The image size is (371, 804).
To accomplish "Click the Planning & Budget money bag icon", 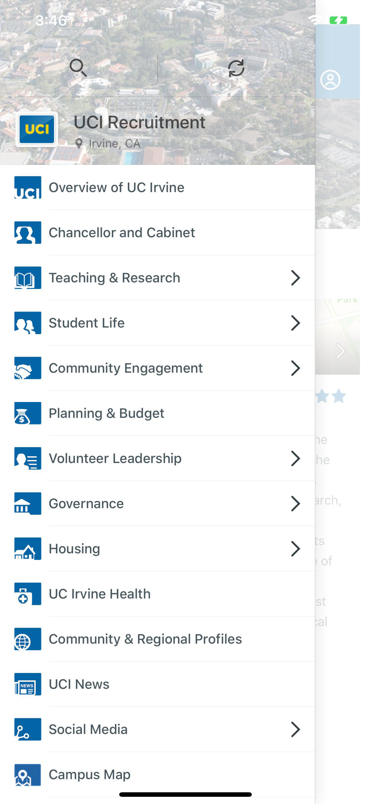I will click(x=28, y=413).
